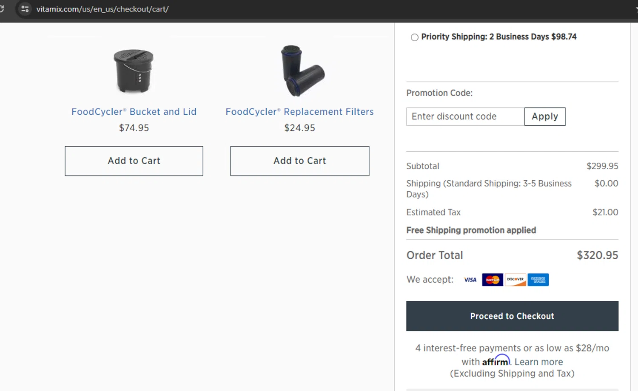Screen dimensions: 638x391
Task: Click the Affirm logo
Action: pyautogui.click(x=496, y=361)
